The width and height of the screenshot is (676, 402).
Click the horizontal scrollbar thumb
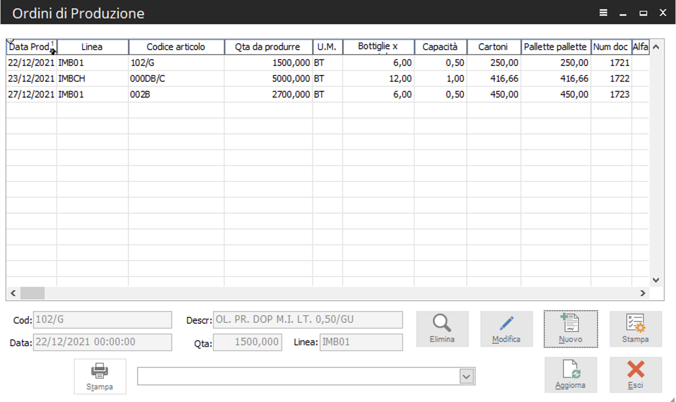pyautogui.click(x=33, y=293)
